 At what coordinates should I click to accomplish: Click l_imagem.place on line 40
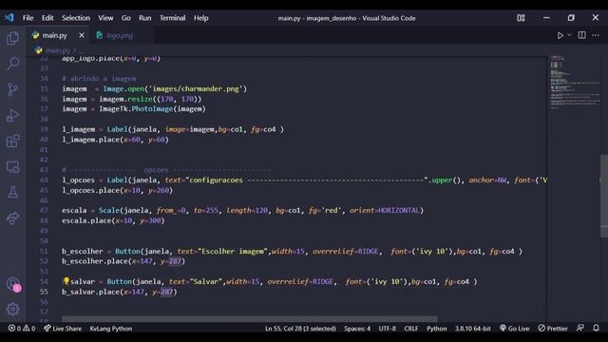tap(90, 140)
